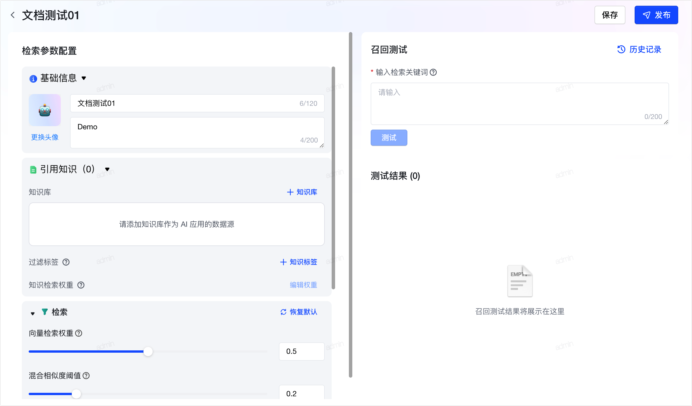Viewport: 692px width, 406px height.
Task: Publish the app with 发布
Action: point(656,15)
